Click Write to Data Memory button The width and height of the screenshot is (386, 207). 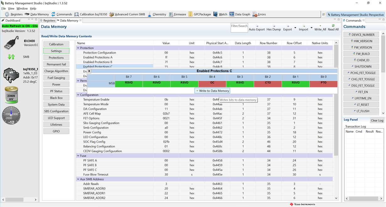pos(212,91)
